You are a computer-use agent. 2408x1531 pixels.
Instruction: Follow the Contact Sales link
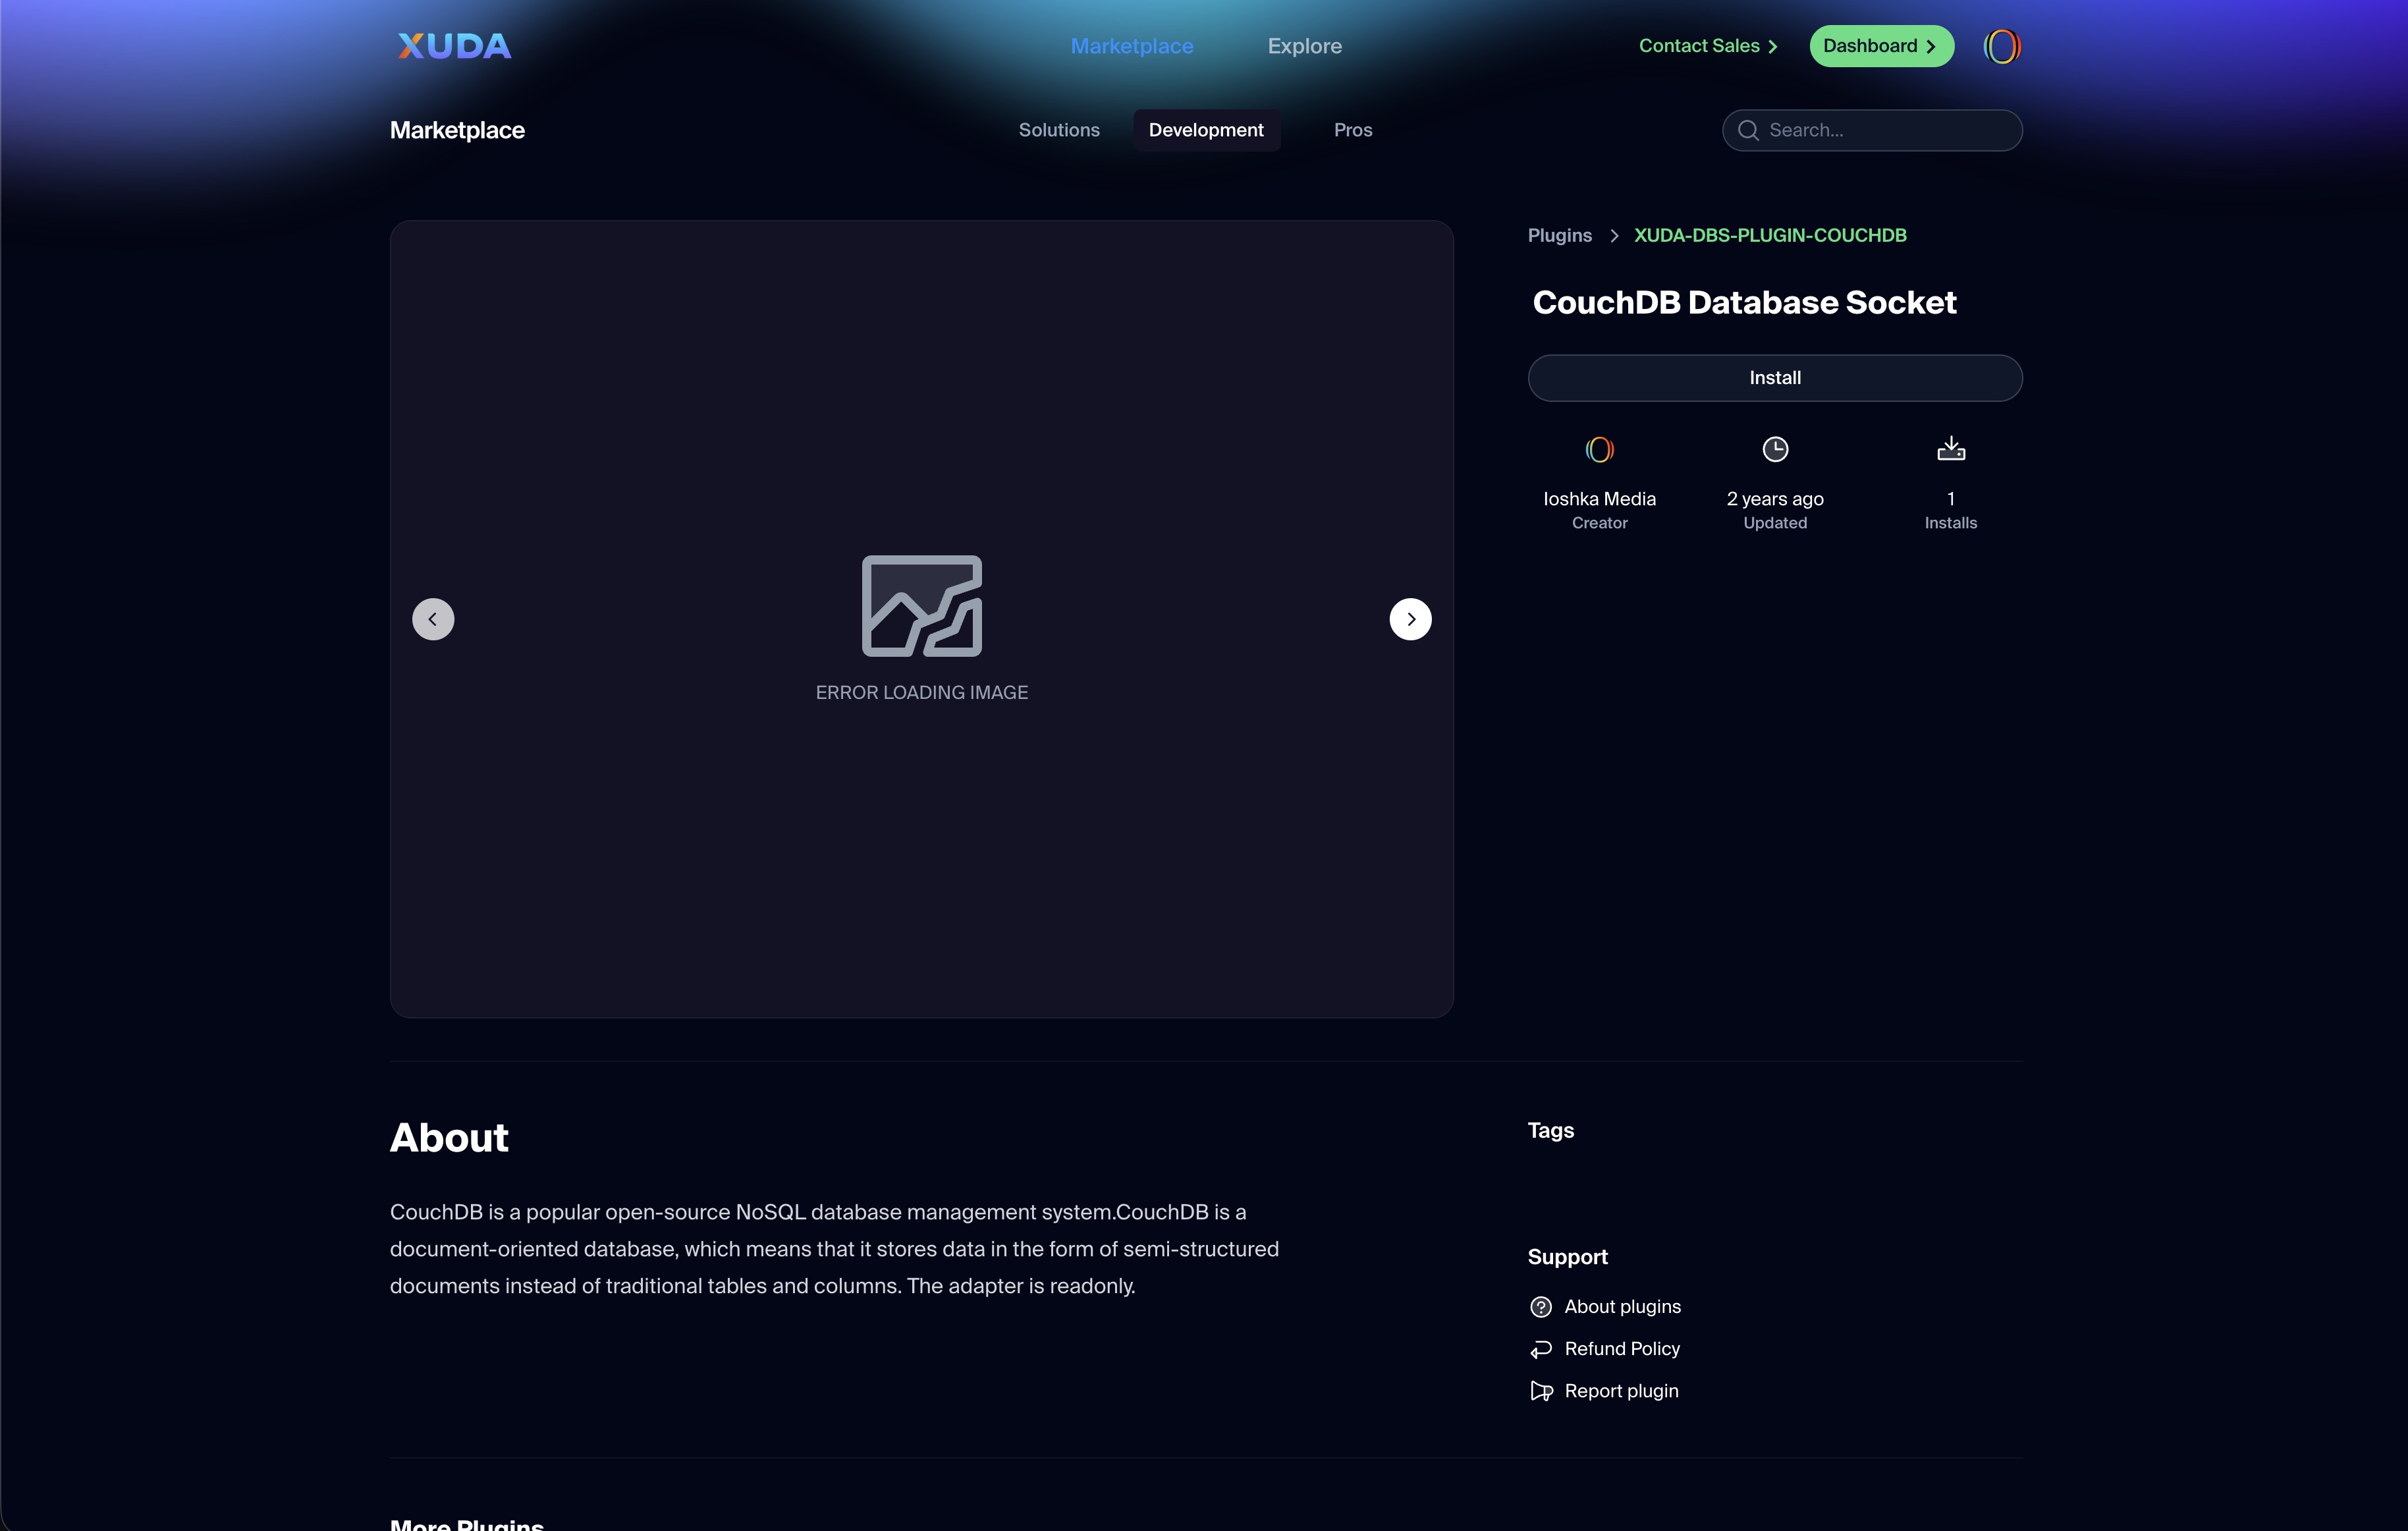pyautogui.click(x=1707, y=46)
